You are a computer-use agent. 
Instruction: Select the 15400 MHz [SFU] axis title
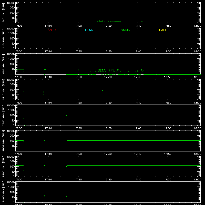(4, 192)
